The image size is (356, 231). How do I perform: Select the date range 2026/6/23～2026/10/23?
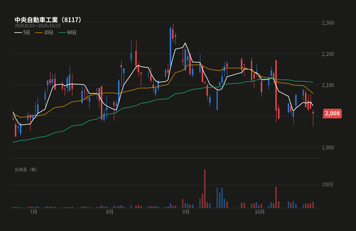(37, 26)
